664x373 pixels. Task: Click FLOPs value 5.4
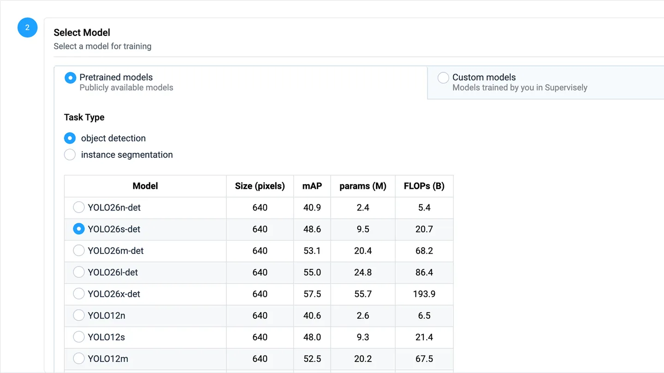pyautogui.click(x=424, y=208)
